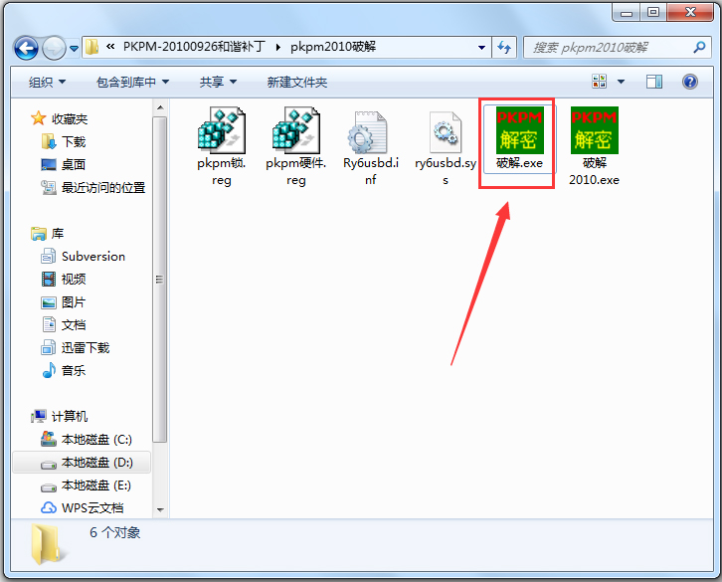Image resolution: width=722 pixels, height=582 pixels.
Task: Expand arrow after PKPM-20100926和谐补丁 breadcrumb
Action: click(x=278, y=47)
